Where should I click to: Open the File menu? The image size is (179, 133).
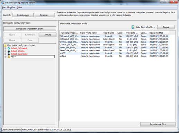[4, 8]
